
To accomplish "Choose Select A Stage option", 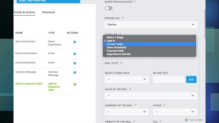I will [x=149, y=37].
